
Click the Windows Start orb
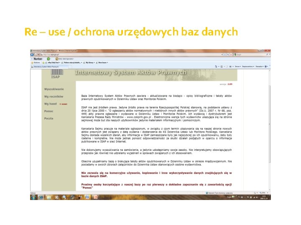(33, 197)
